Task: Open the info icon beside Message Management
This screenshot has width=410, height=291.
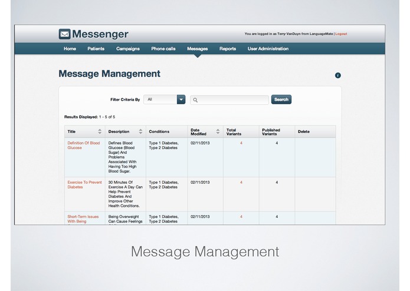Action: click(x=338, y=75)
